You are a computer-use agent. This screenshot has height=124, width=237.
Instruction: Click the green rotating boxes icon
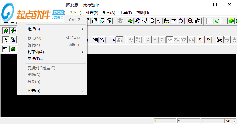(6, 30)
